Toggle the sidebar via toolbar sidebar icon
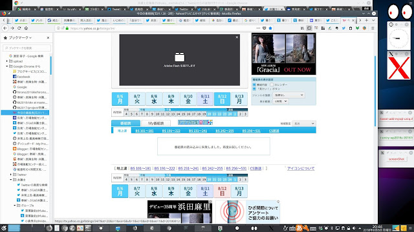This screenshot has width=414, height=232. [309, 28]
